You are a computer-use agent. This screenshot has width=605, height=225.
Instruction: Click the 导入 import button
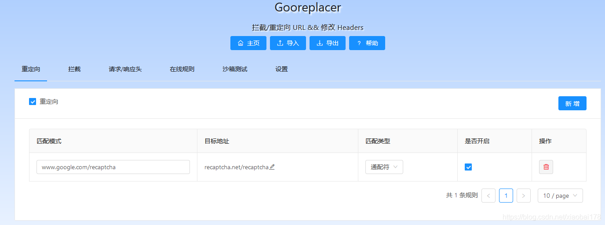[288, 43]
